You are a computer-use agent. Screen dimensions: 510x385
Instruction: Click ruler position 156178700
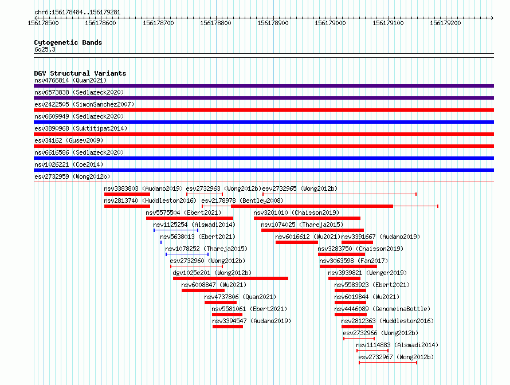[x=158, y=23]
